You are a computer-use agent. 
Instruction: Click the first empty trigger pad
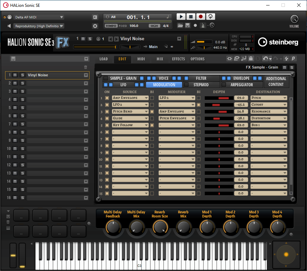21,215
